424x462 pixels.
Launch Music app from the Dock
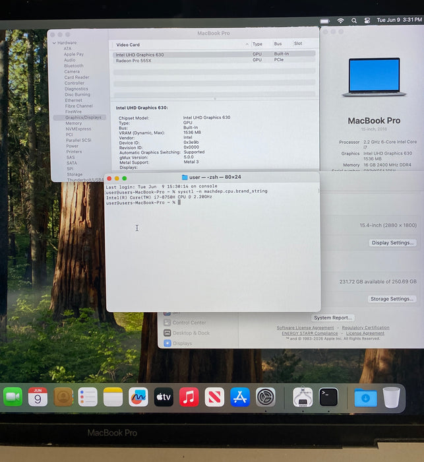point(189,397)
